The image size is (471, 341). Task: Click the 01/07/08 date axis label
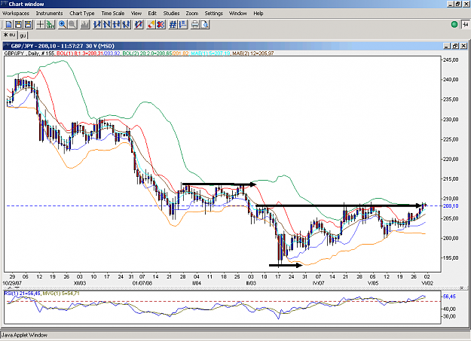[142, 283]
